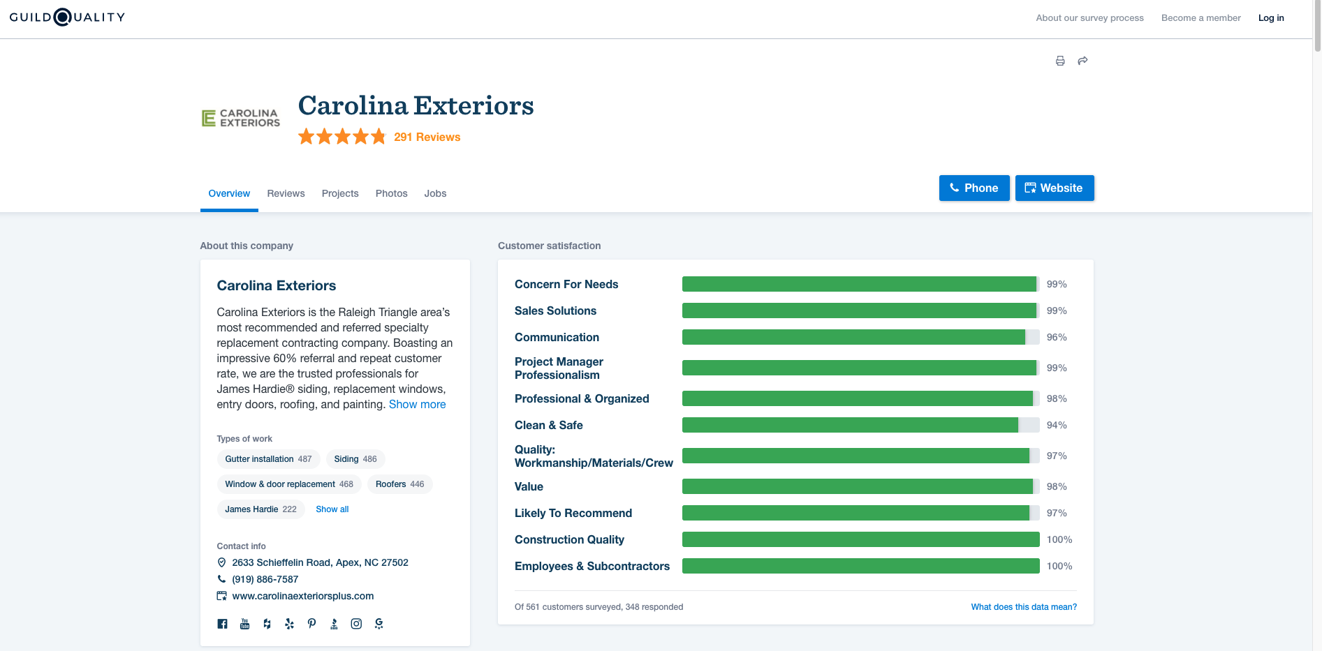Switch to the Reviews tab
1322x651 pixels.
coord(286,193)
